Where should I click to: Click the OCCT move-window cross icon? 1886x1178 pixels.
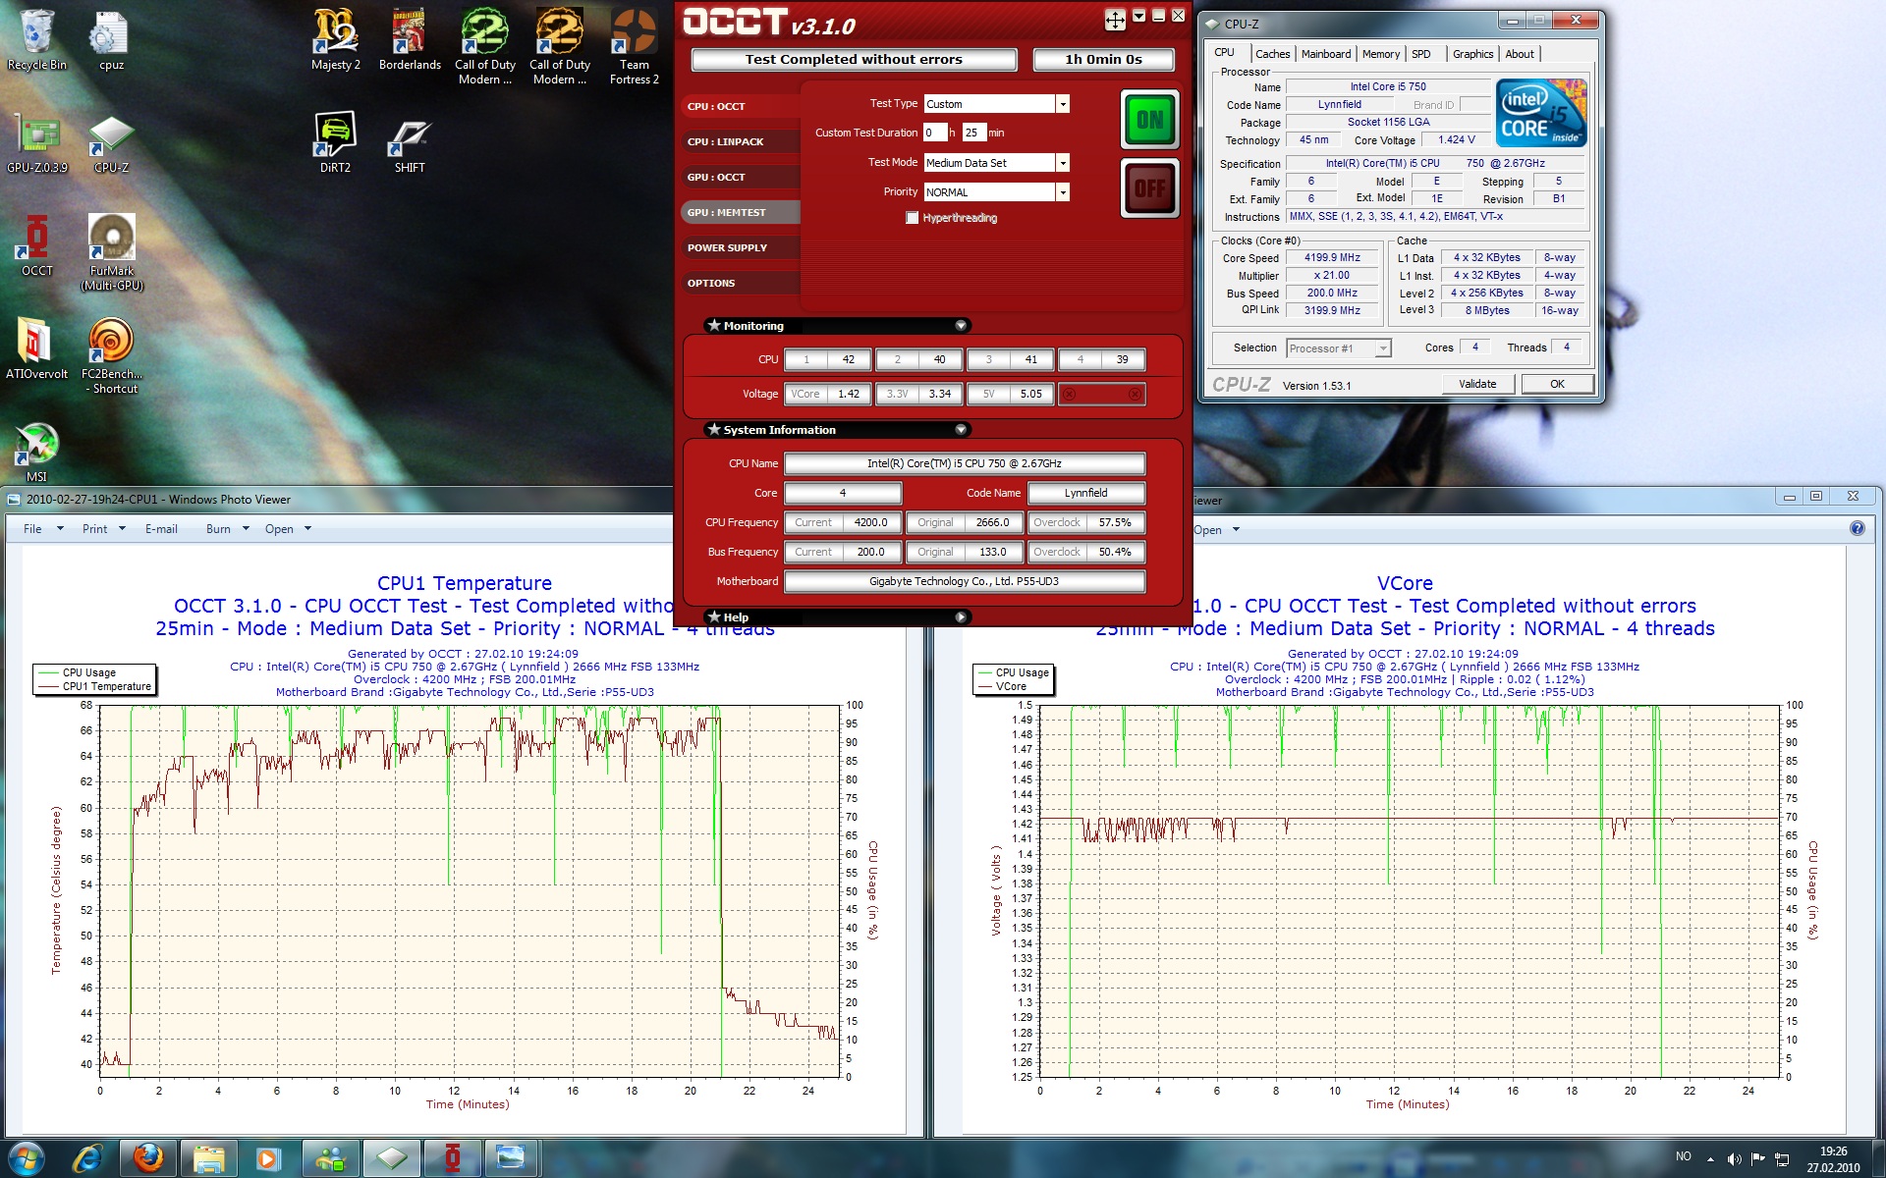click(1115, 19)
